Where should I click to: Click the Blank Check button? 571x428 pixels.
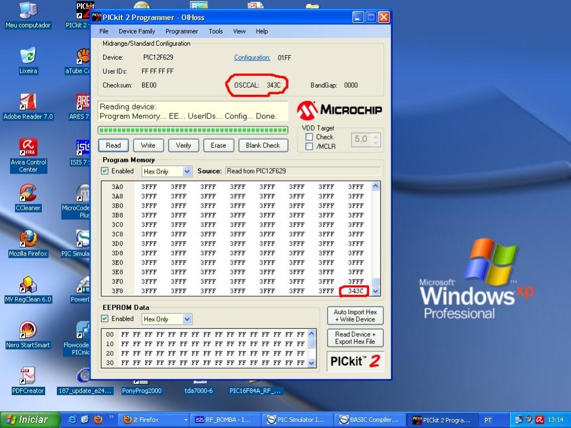click(263, 145)
